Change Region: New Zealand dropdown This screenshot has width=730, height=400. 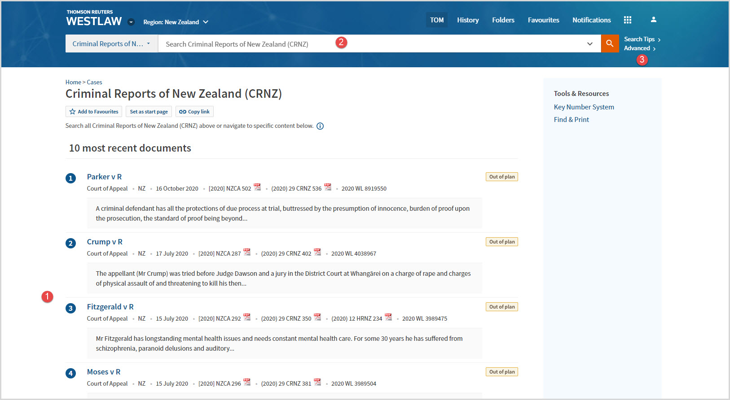[x=176, y=22]
